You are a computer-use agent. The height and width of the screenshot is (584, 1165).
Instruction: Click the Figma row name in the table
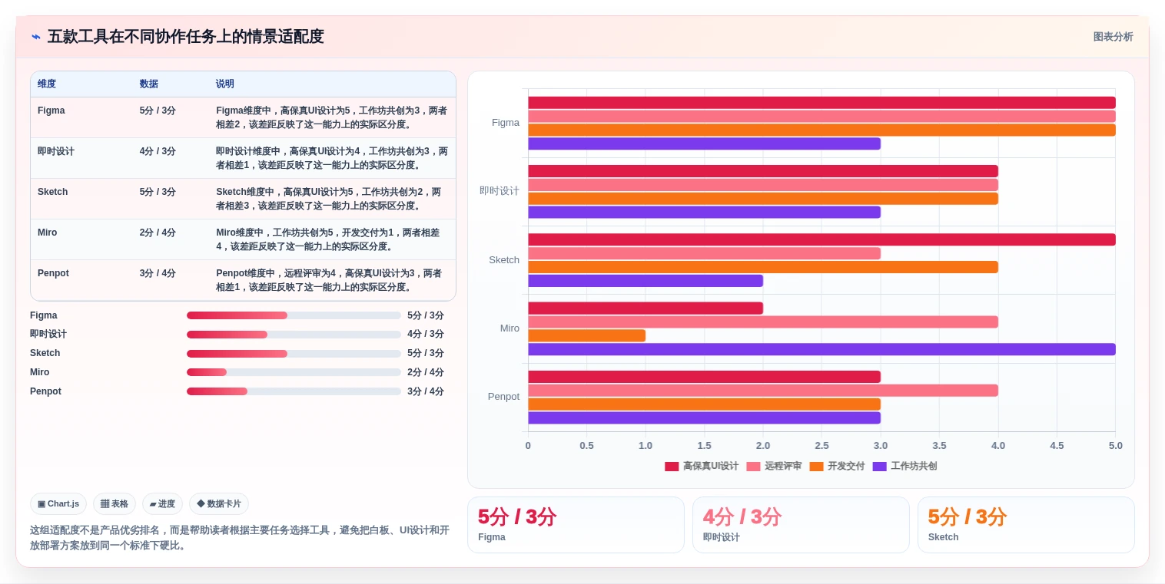click(51, 111)
